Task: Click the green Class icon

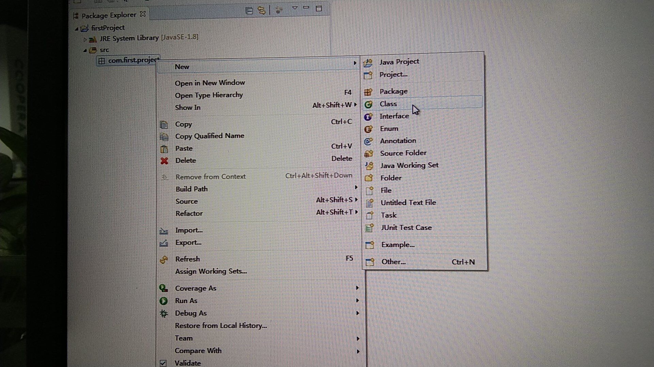Action: (368, 104)
